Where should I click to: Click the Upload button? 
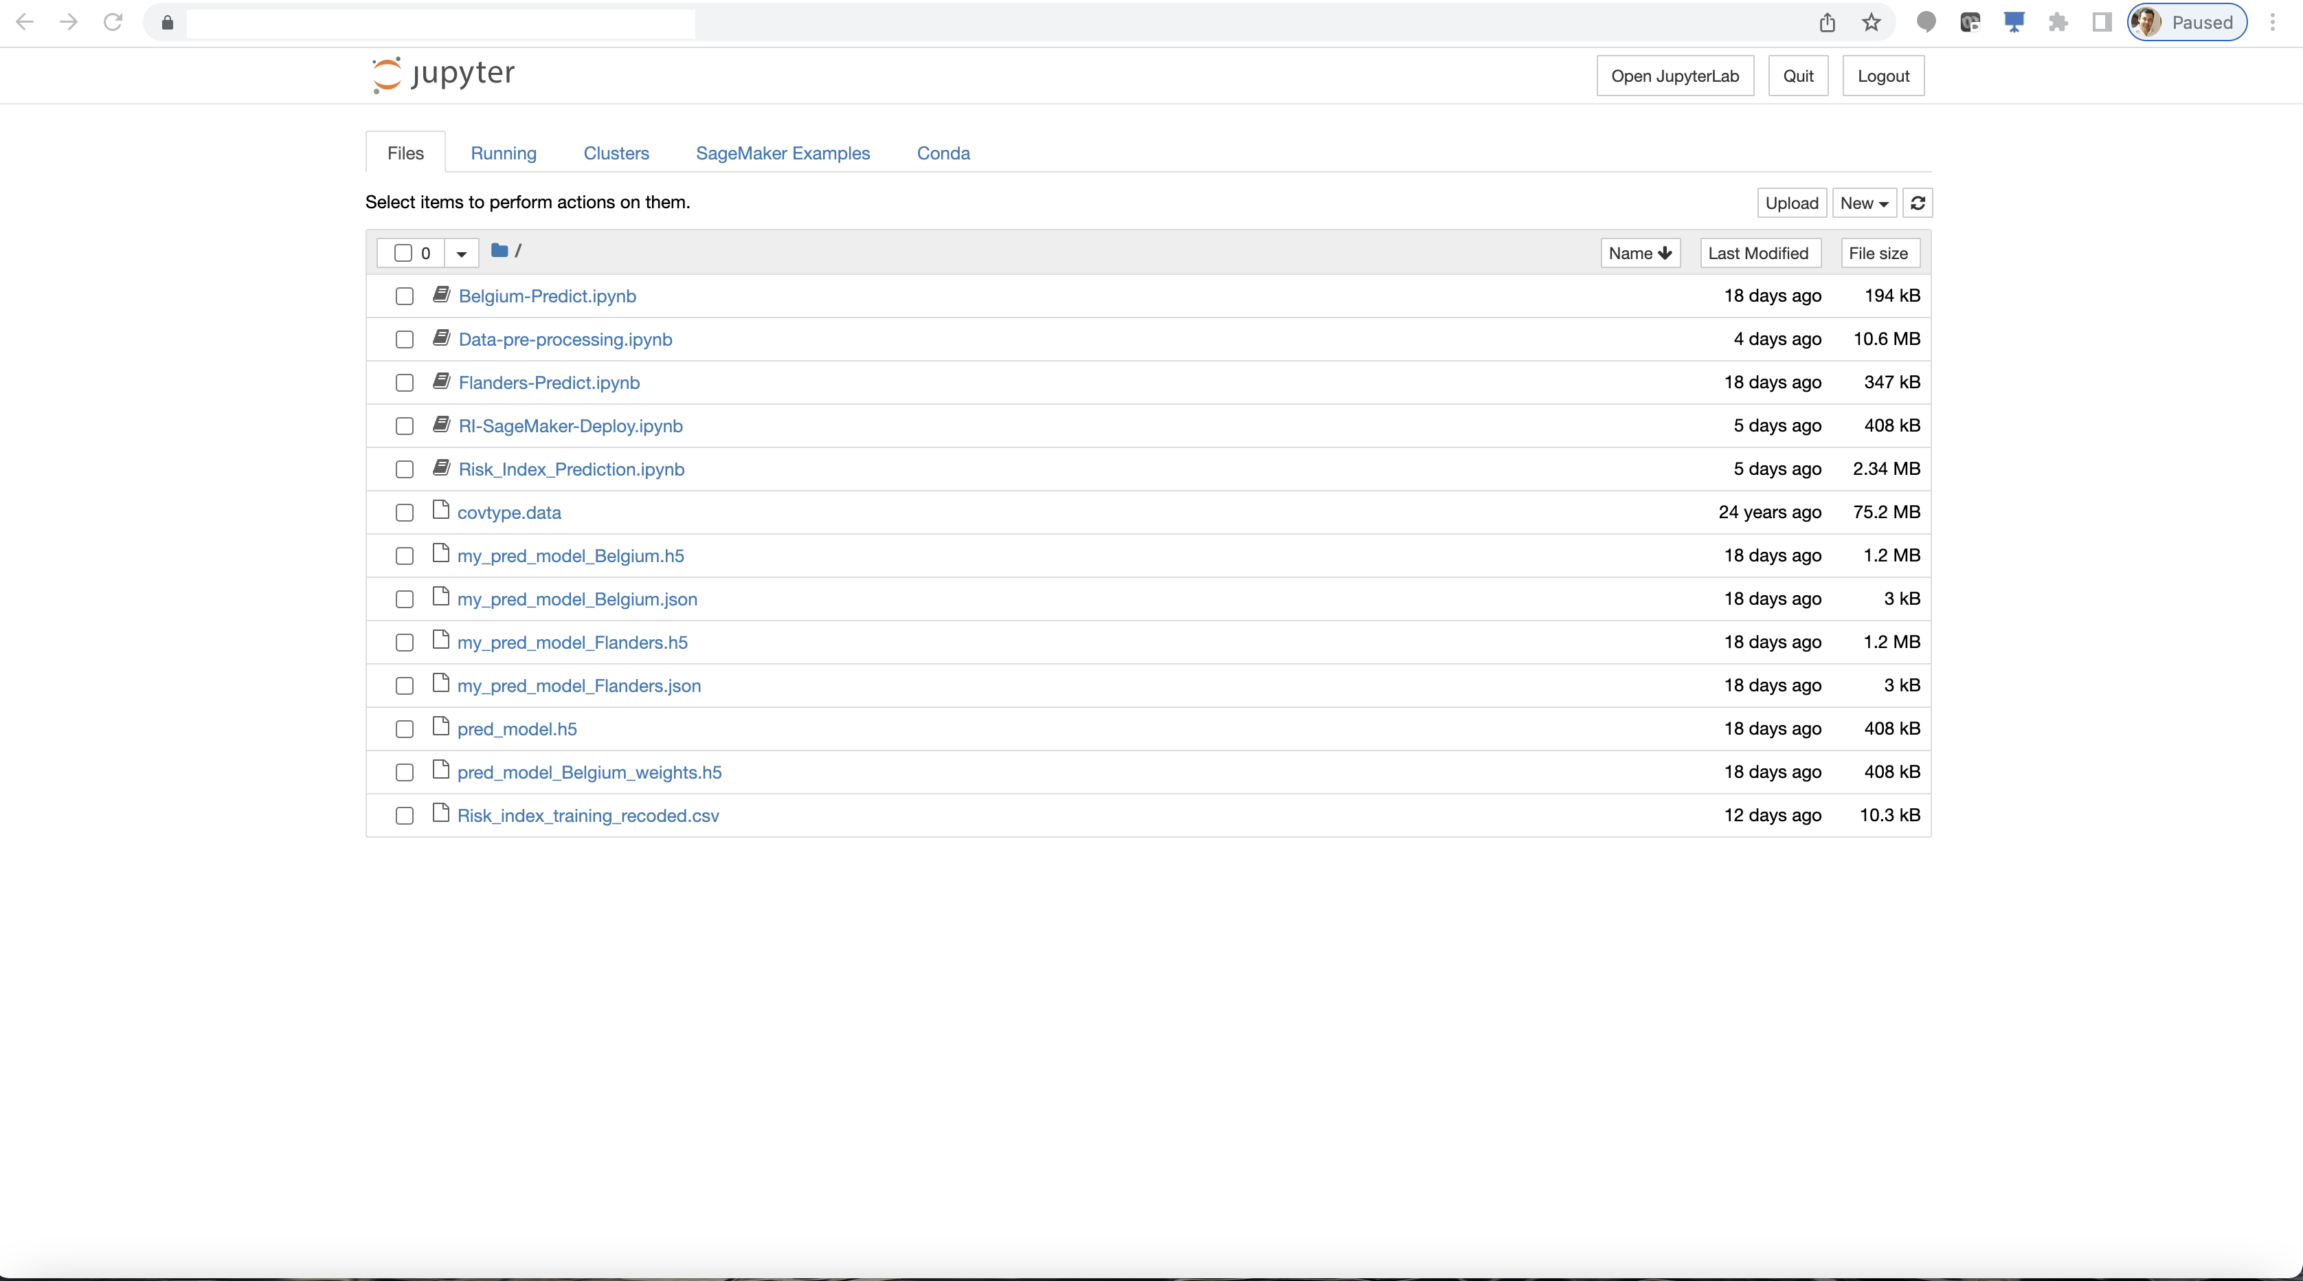tap(1792, 203)
